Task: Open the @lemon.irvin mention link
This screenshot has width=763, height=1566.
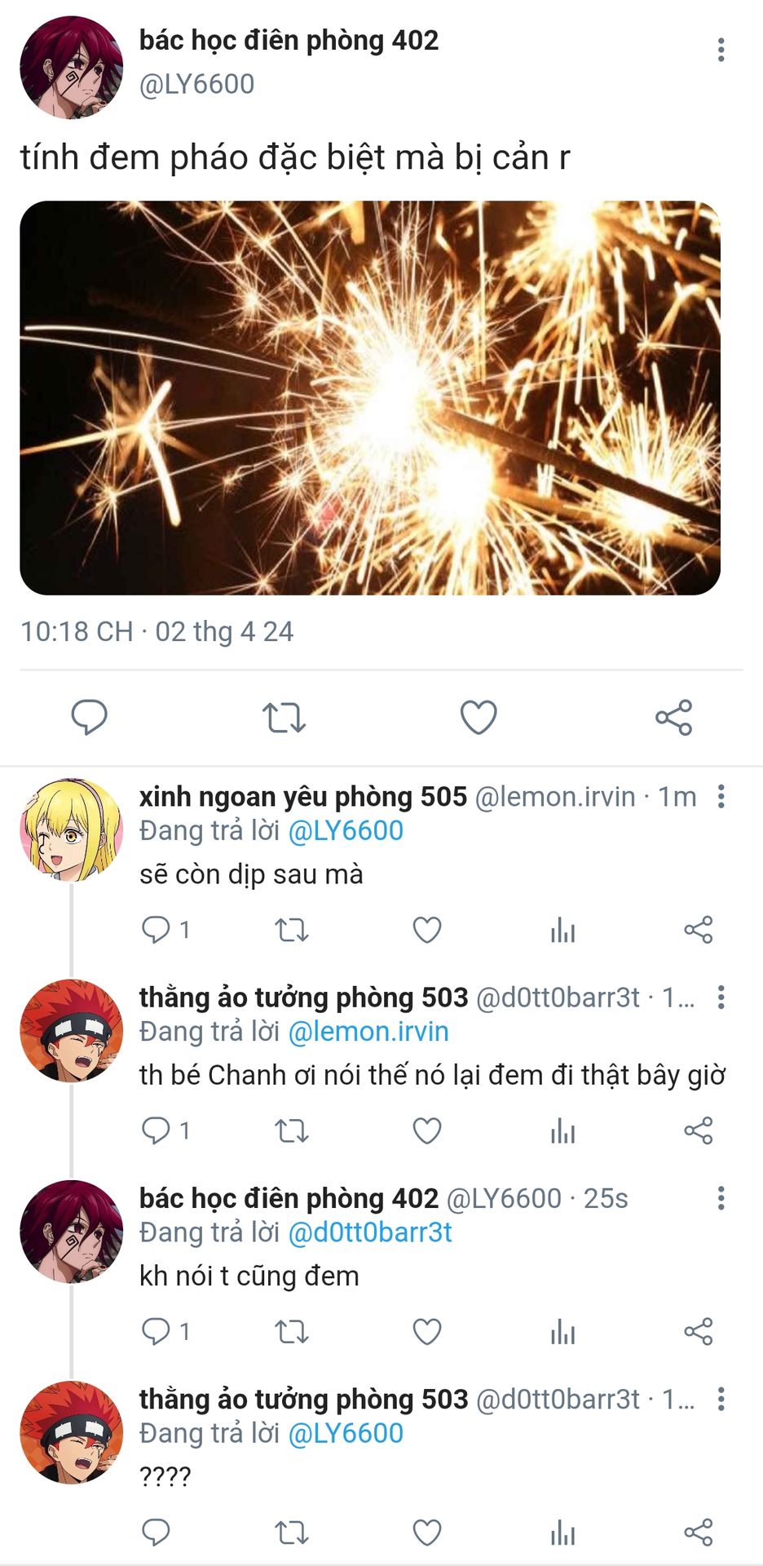Action: [368, 1032]
